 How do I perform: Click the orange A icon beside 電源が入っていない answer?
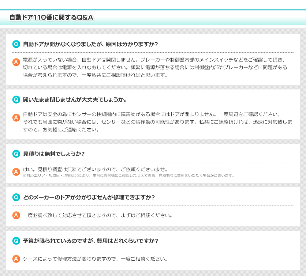tap(16, 62)
